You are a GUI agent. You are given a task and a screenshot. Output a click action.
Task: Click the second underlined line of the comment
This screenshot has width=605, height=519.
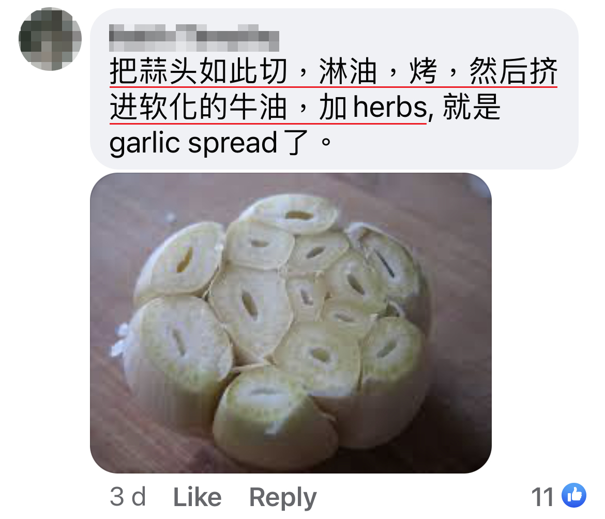pyautogui.click(x=268, y=107)
